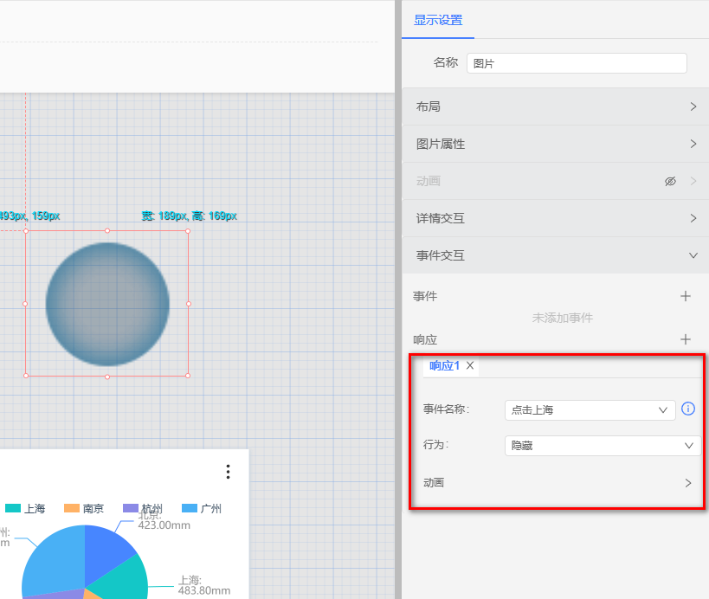Click the teal 上海 legend color swatch

(13, 509)
